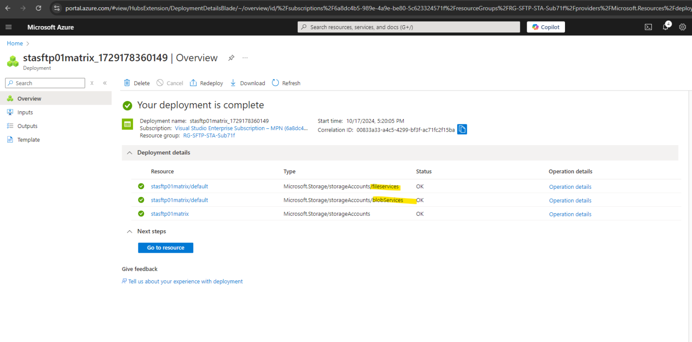This screenshot has height=342, width=692.
Task: Collapse the sidebar with the double chevron
Action: pos(105,83)
